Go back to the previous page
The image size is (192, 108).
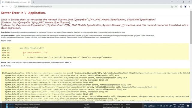coord(3,7)
